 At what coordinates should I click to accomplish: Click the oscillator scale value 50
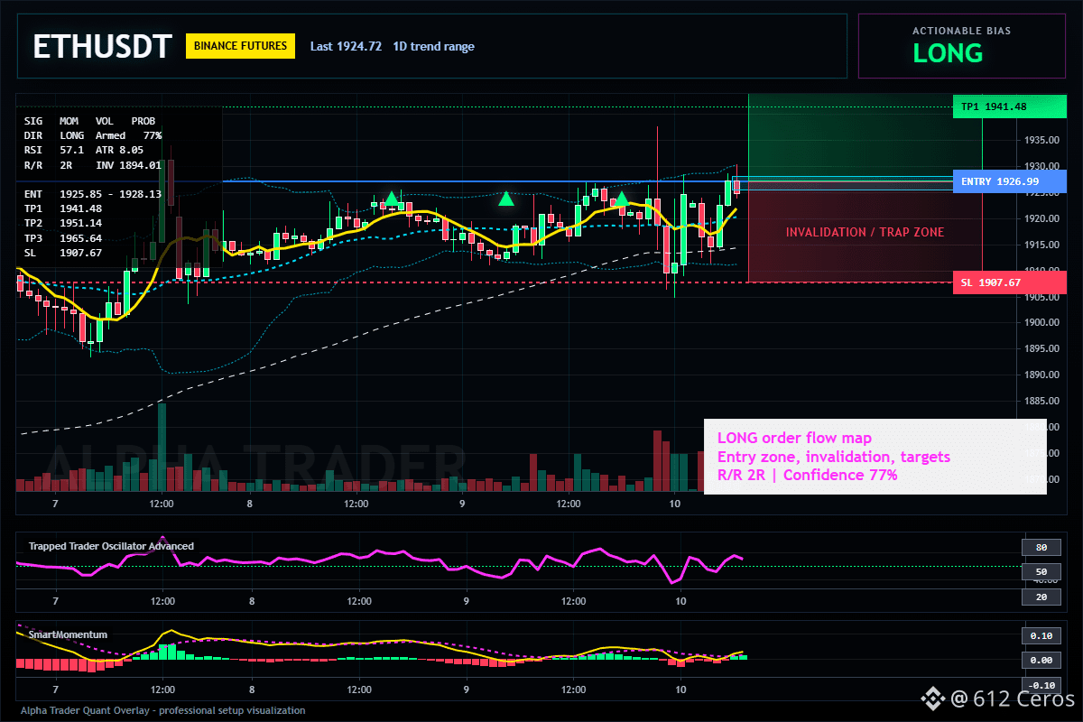point(1041,572)
